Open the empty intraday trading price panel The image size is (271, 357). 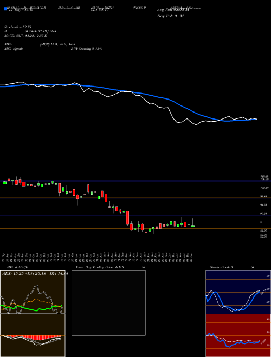pos(108,303)
